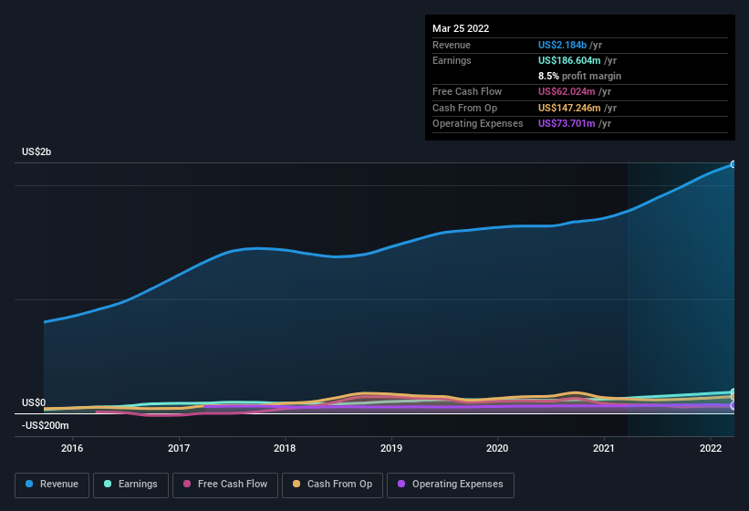Click the US$186.604m earnings value
The height and width of the screenshot is (511, 749).
pos(569,60)
